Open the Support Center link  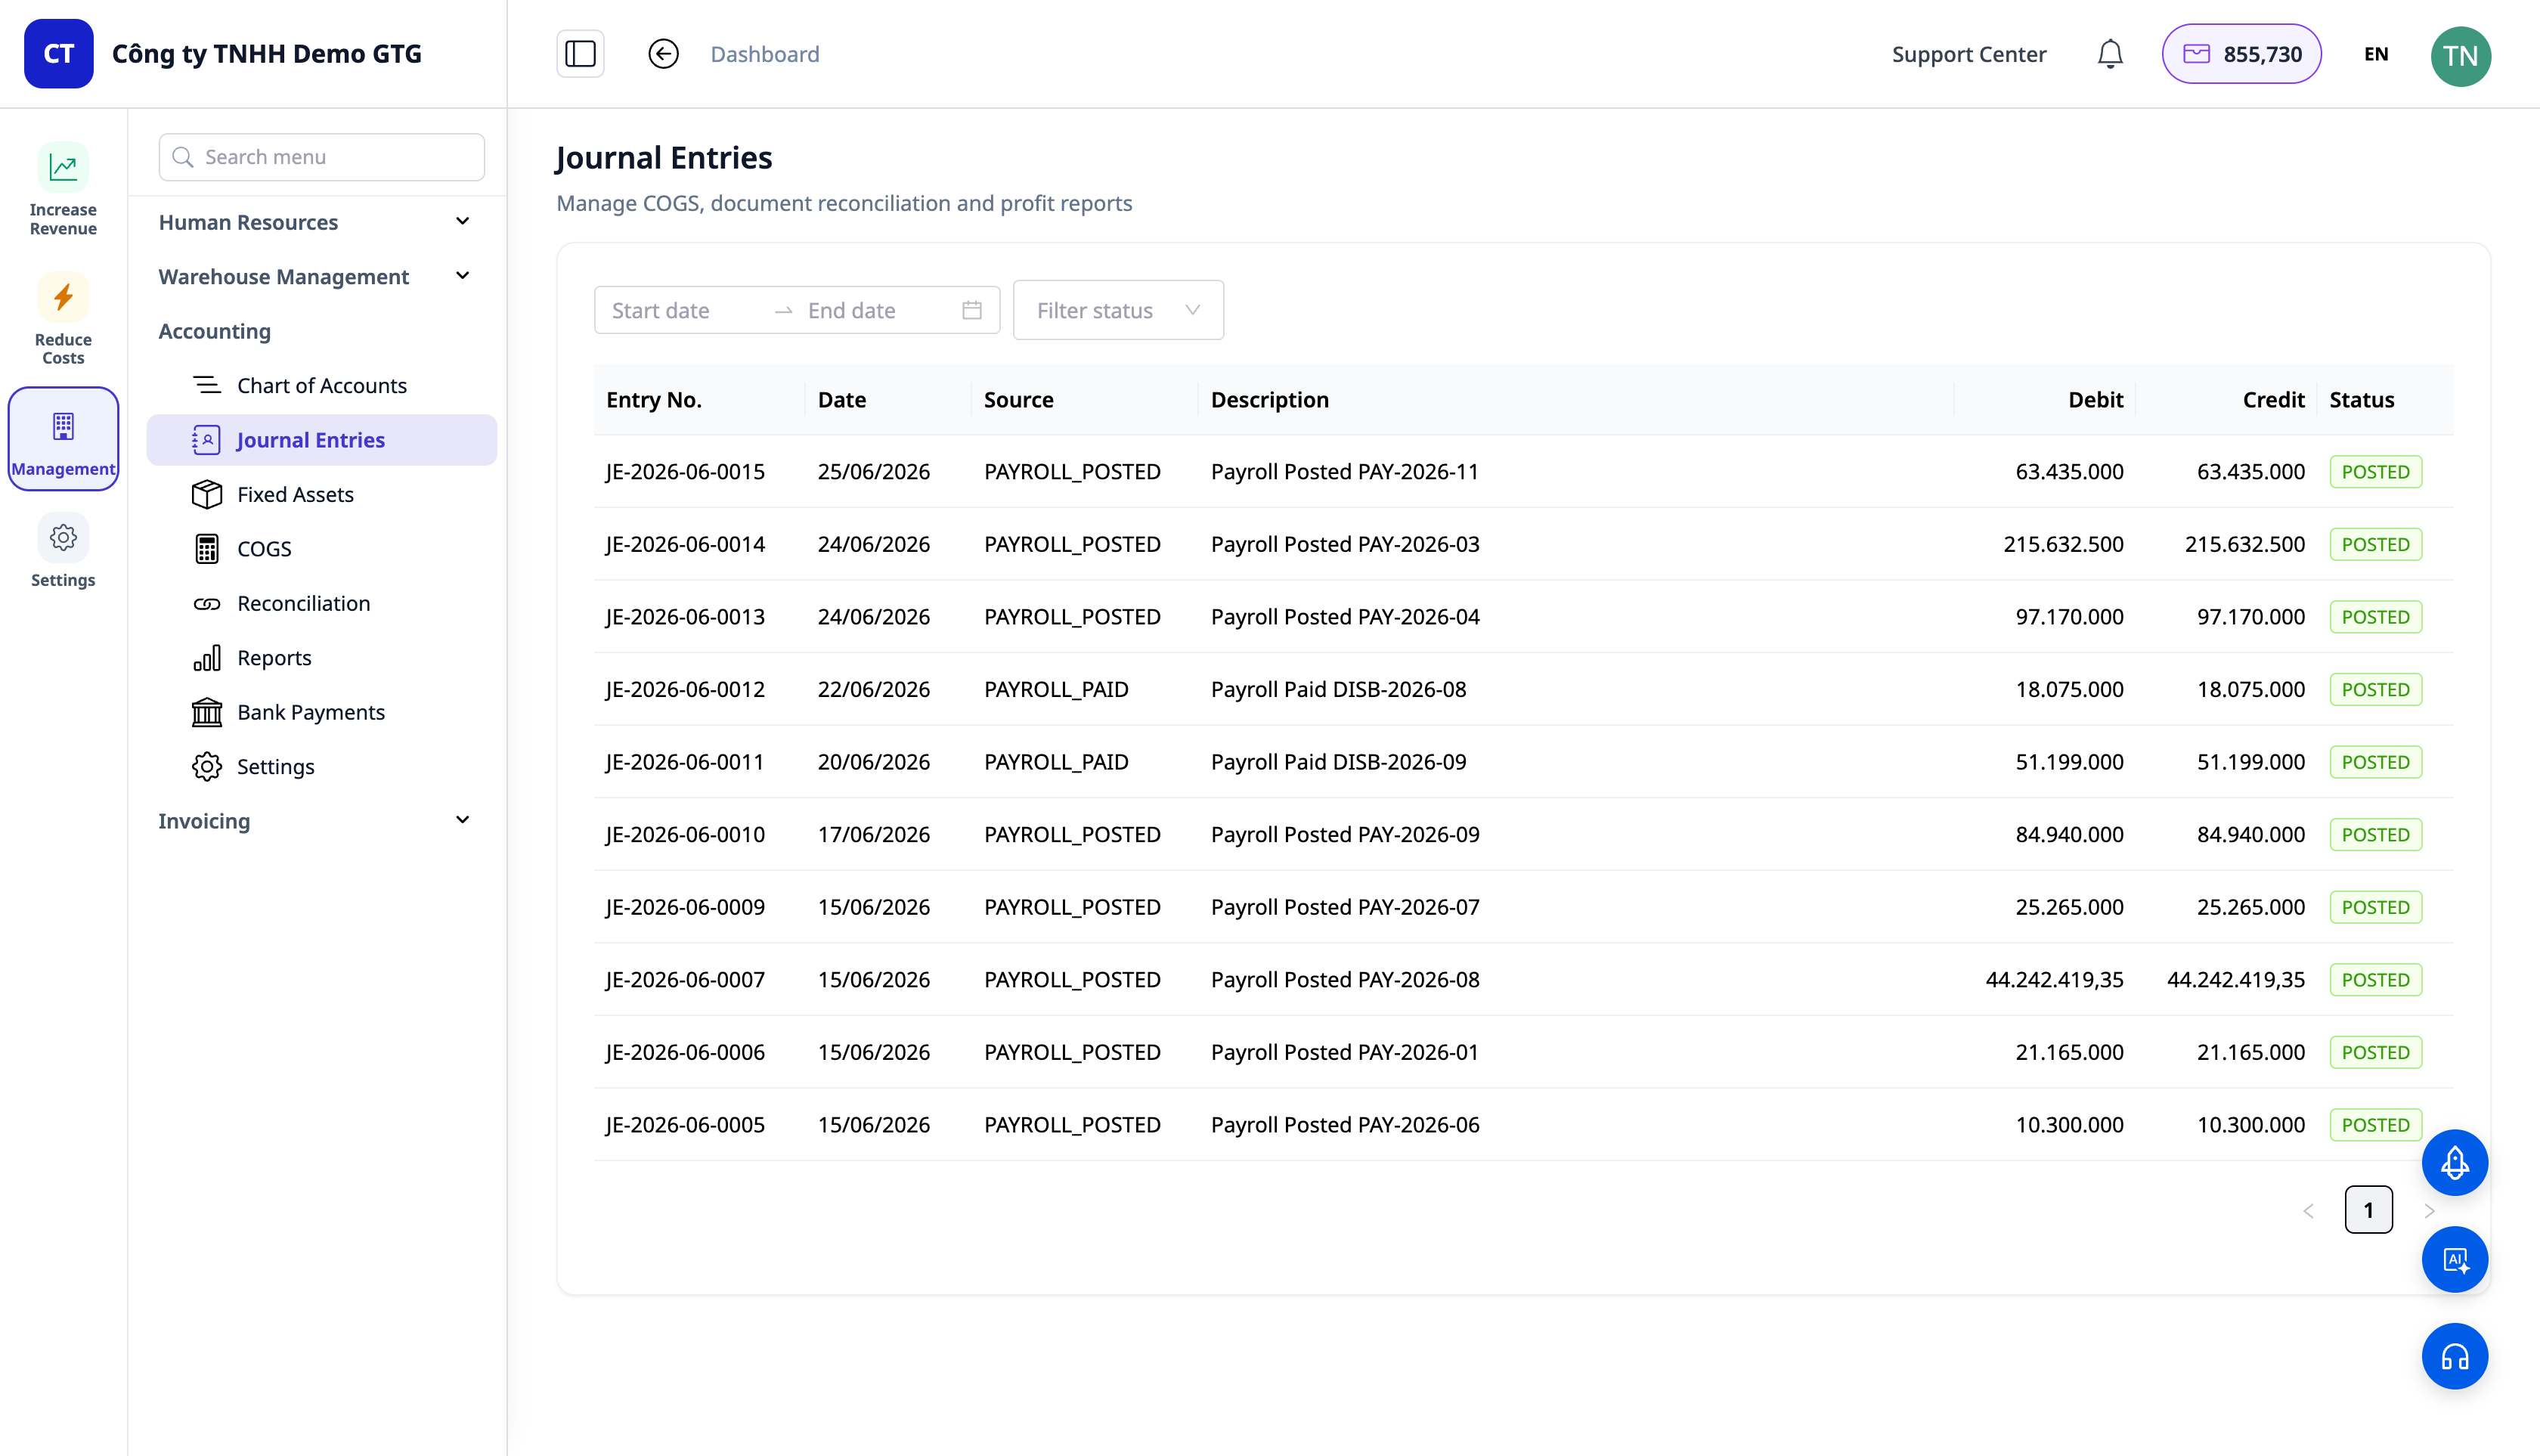(x=1969, y=54)
